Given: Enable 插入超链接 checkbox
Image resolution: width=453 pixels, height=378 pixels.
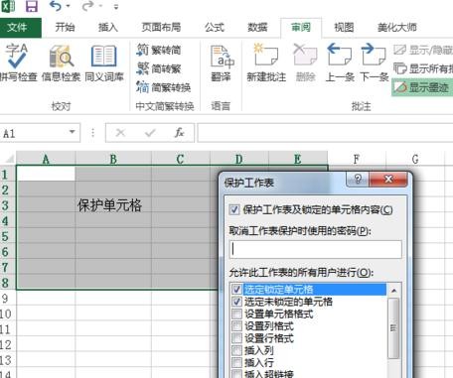Looking at the screenshot, I should (236, 374).
